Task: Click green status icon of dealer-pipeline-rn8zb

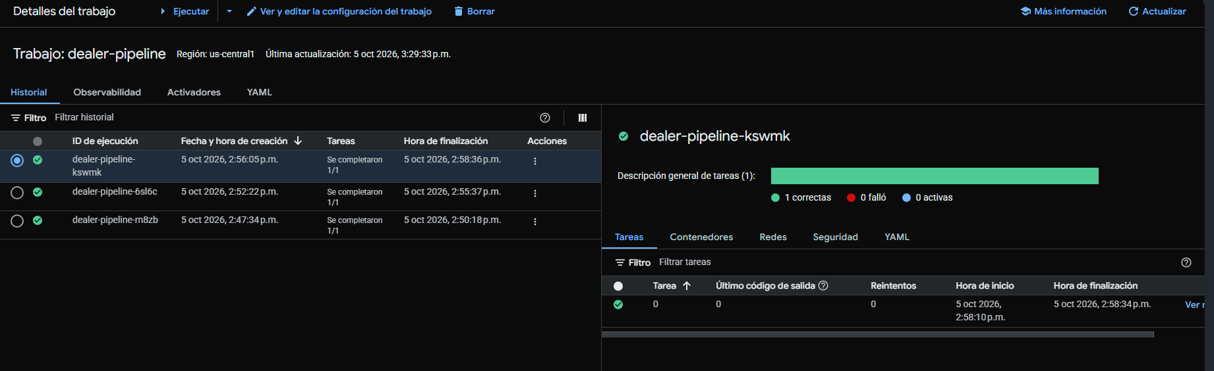Action: (x=38, y=220)
